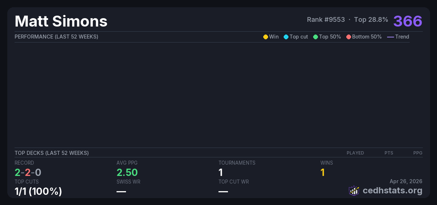Click the yellow Wins count
437x205 pixels.
(322, 172)
